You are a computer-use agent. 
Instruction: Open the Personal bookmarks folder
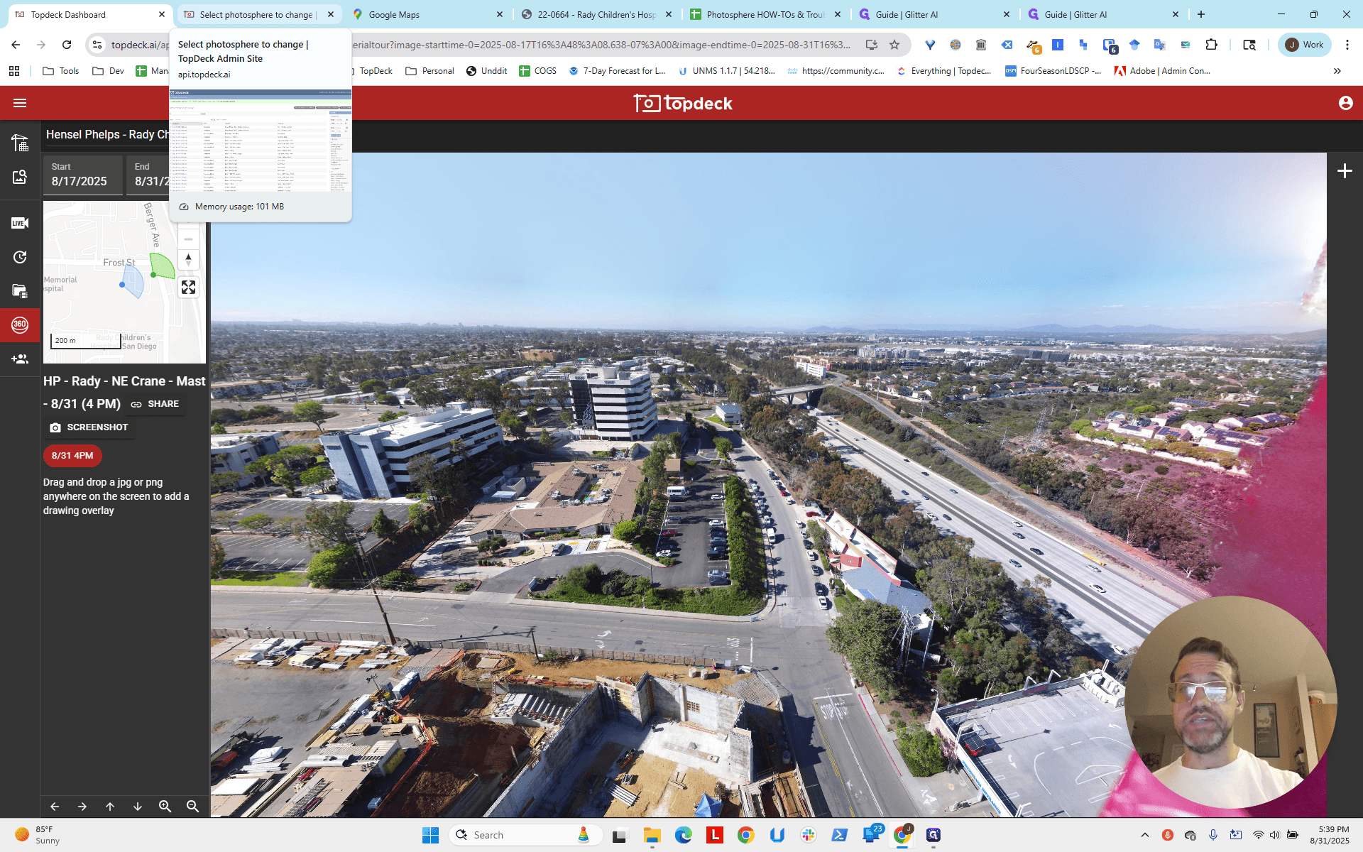click(429, 71)
